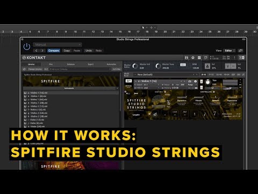Open the KSP multi script tab
258x194 pixels.
point(233,74)
